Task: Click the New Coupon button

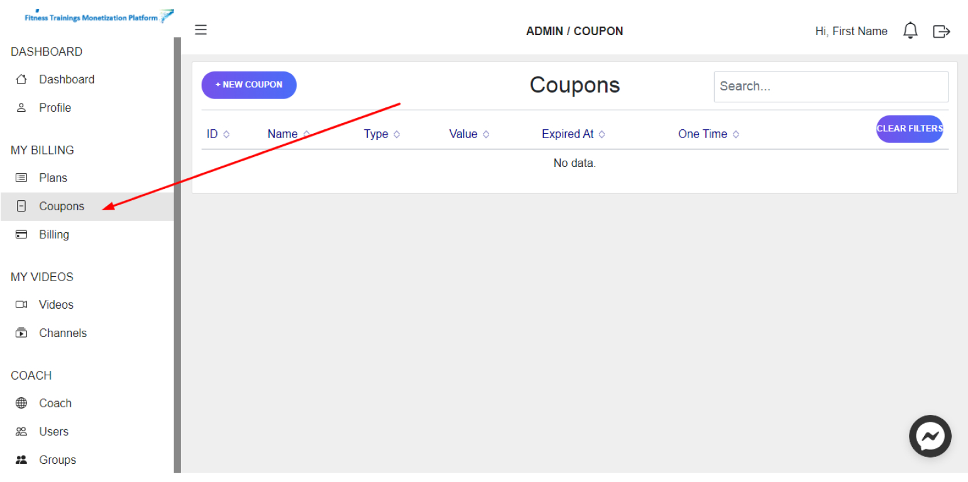Action: [249, 85]
